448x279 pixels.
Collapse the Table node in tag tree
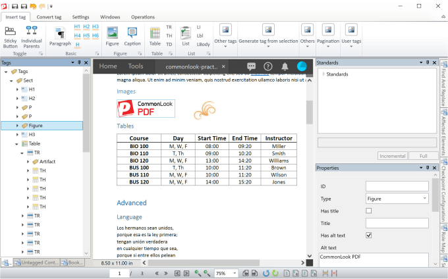pyautogui.click(x=17, y=144)
